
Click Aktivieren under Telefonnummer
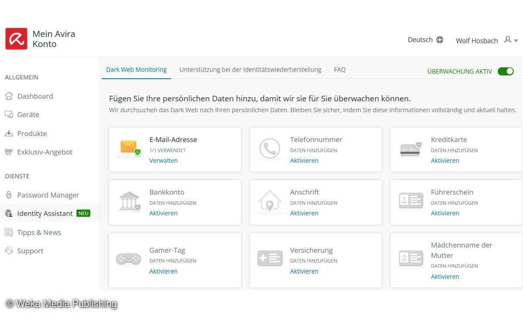304,160
